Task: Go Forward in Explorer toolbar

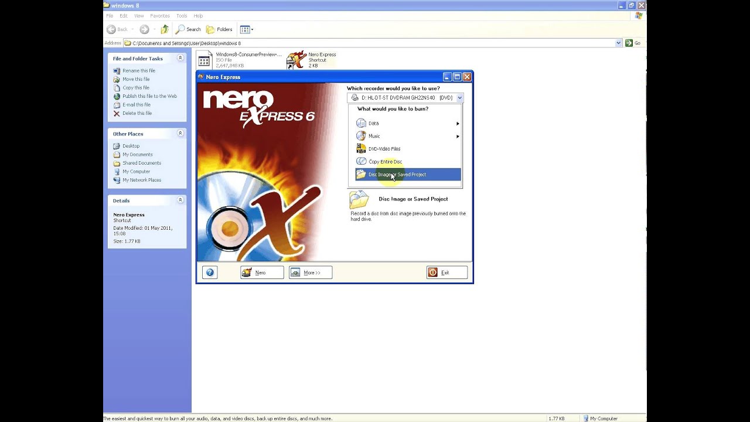Action: [x=144, y=29]
